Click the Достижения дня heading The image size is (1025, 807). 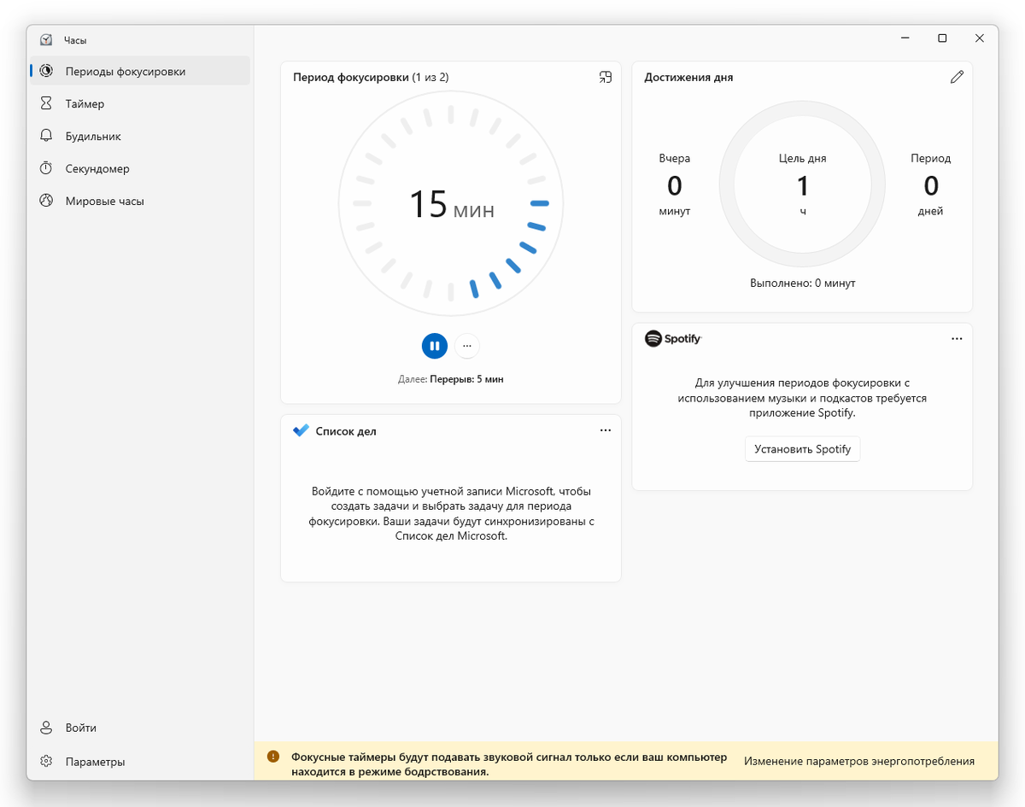pyautogui.click(x=688, y=77)
